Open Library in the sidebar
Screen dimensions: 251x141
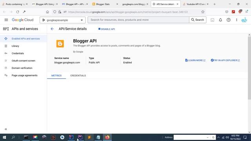[15, 46]
